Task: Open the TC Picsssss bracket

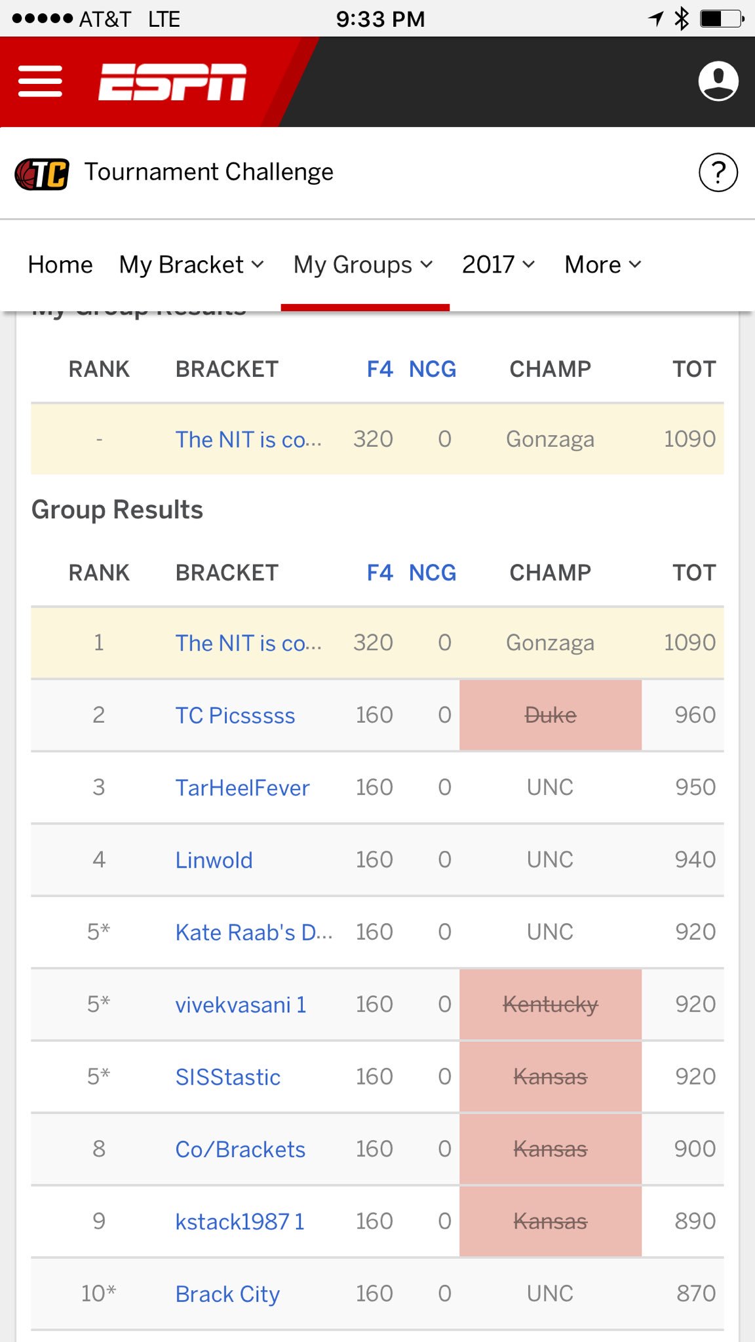Action: coord(235,716)
